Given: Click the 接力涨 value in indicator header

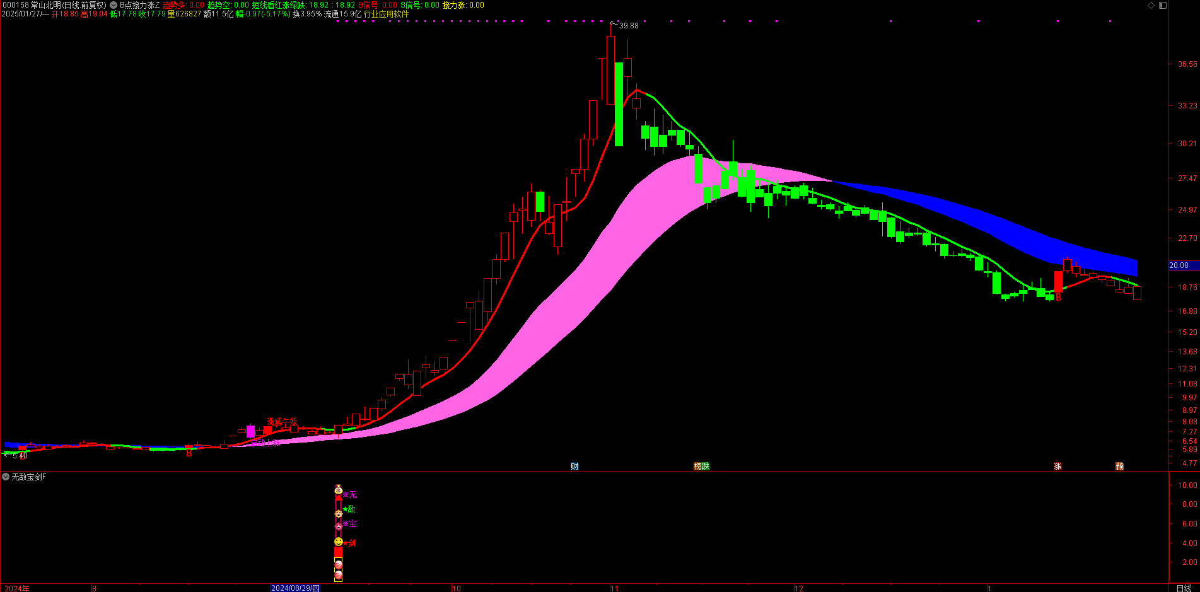Looking at the screenshot, I should tap(463, 5).
